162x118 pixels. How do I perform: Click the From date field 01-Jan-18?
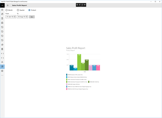pyautogui.click(x=11, y=17)
